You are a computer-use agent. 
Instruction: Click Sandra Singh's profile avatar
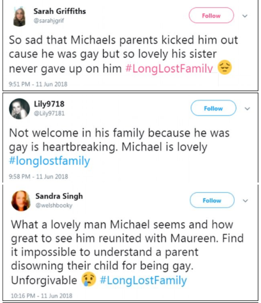point(21,201)
